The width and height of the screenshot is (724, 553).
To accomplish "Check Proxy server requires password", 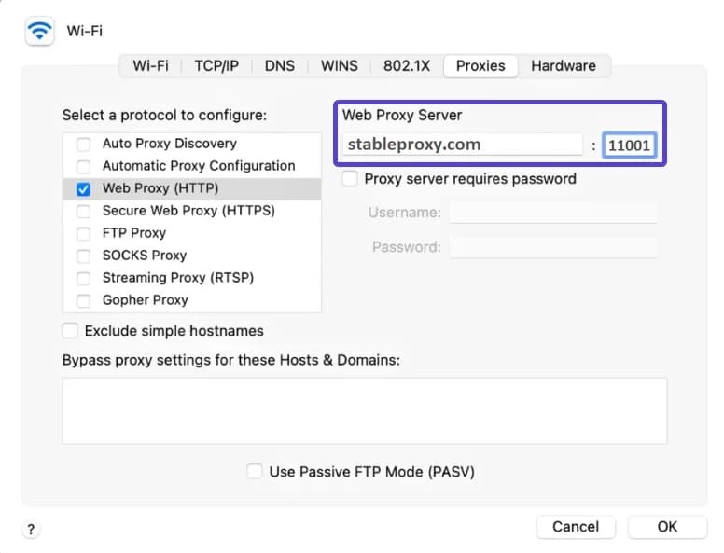I will [x=350, y=179].
